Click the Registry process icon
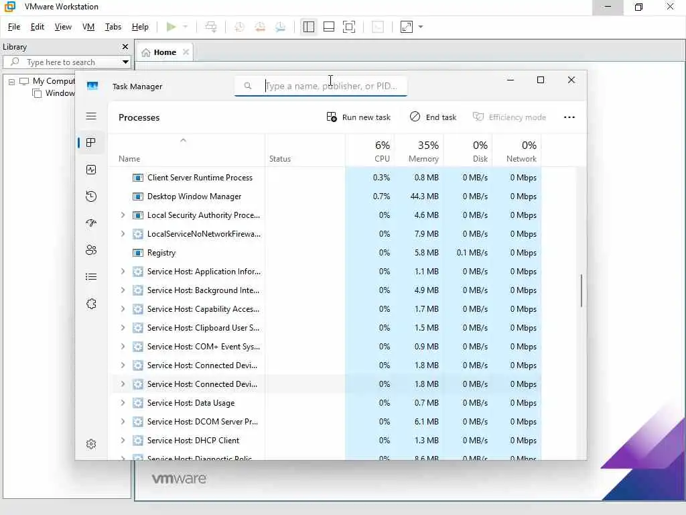 (x=138, y=253)
